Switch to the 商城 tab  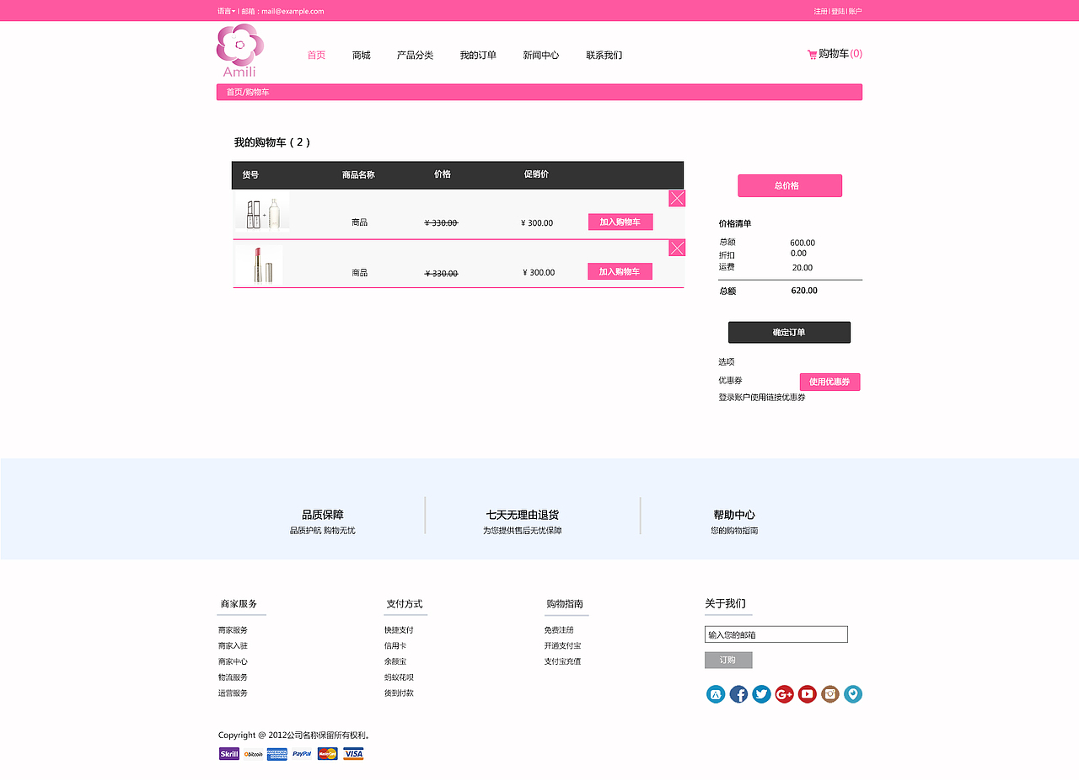tap(361, 54)
